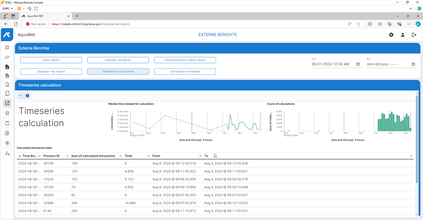Click the blue add plus icon
The width and height of the screenshot is (423, 220).
tap(27, 96)
